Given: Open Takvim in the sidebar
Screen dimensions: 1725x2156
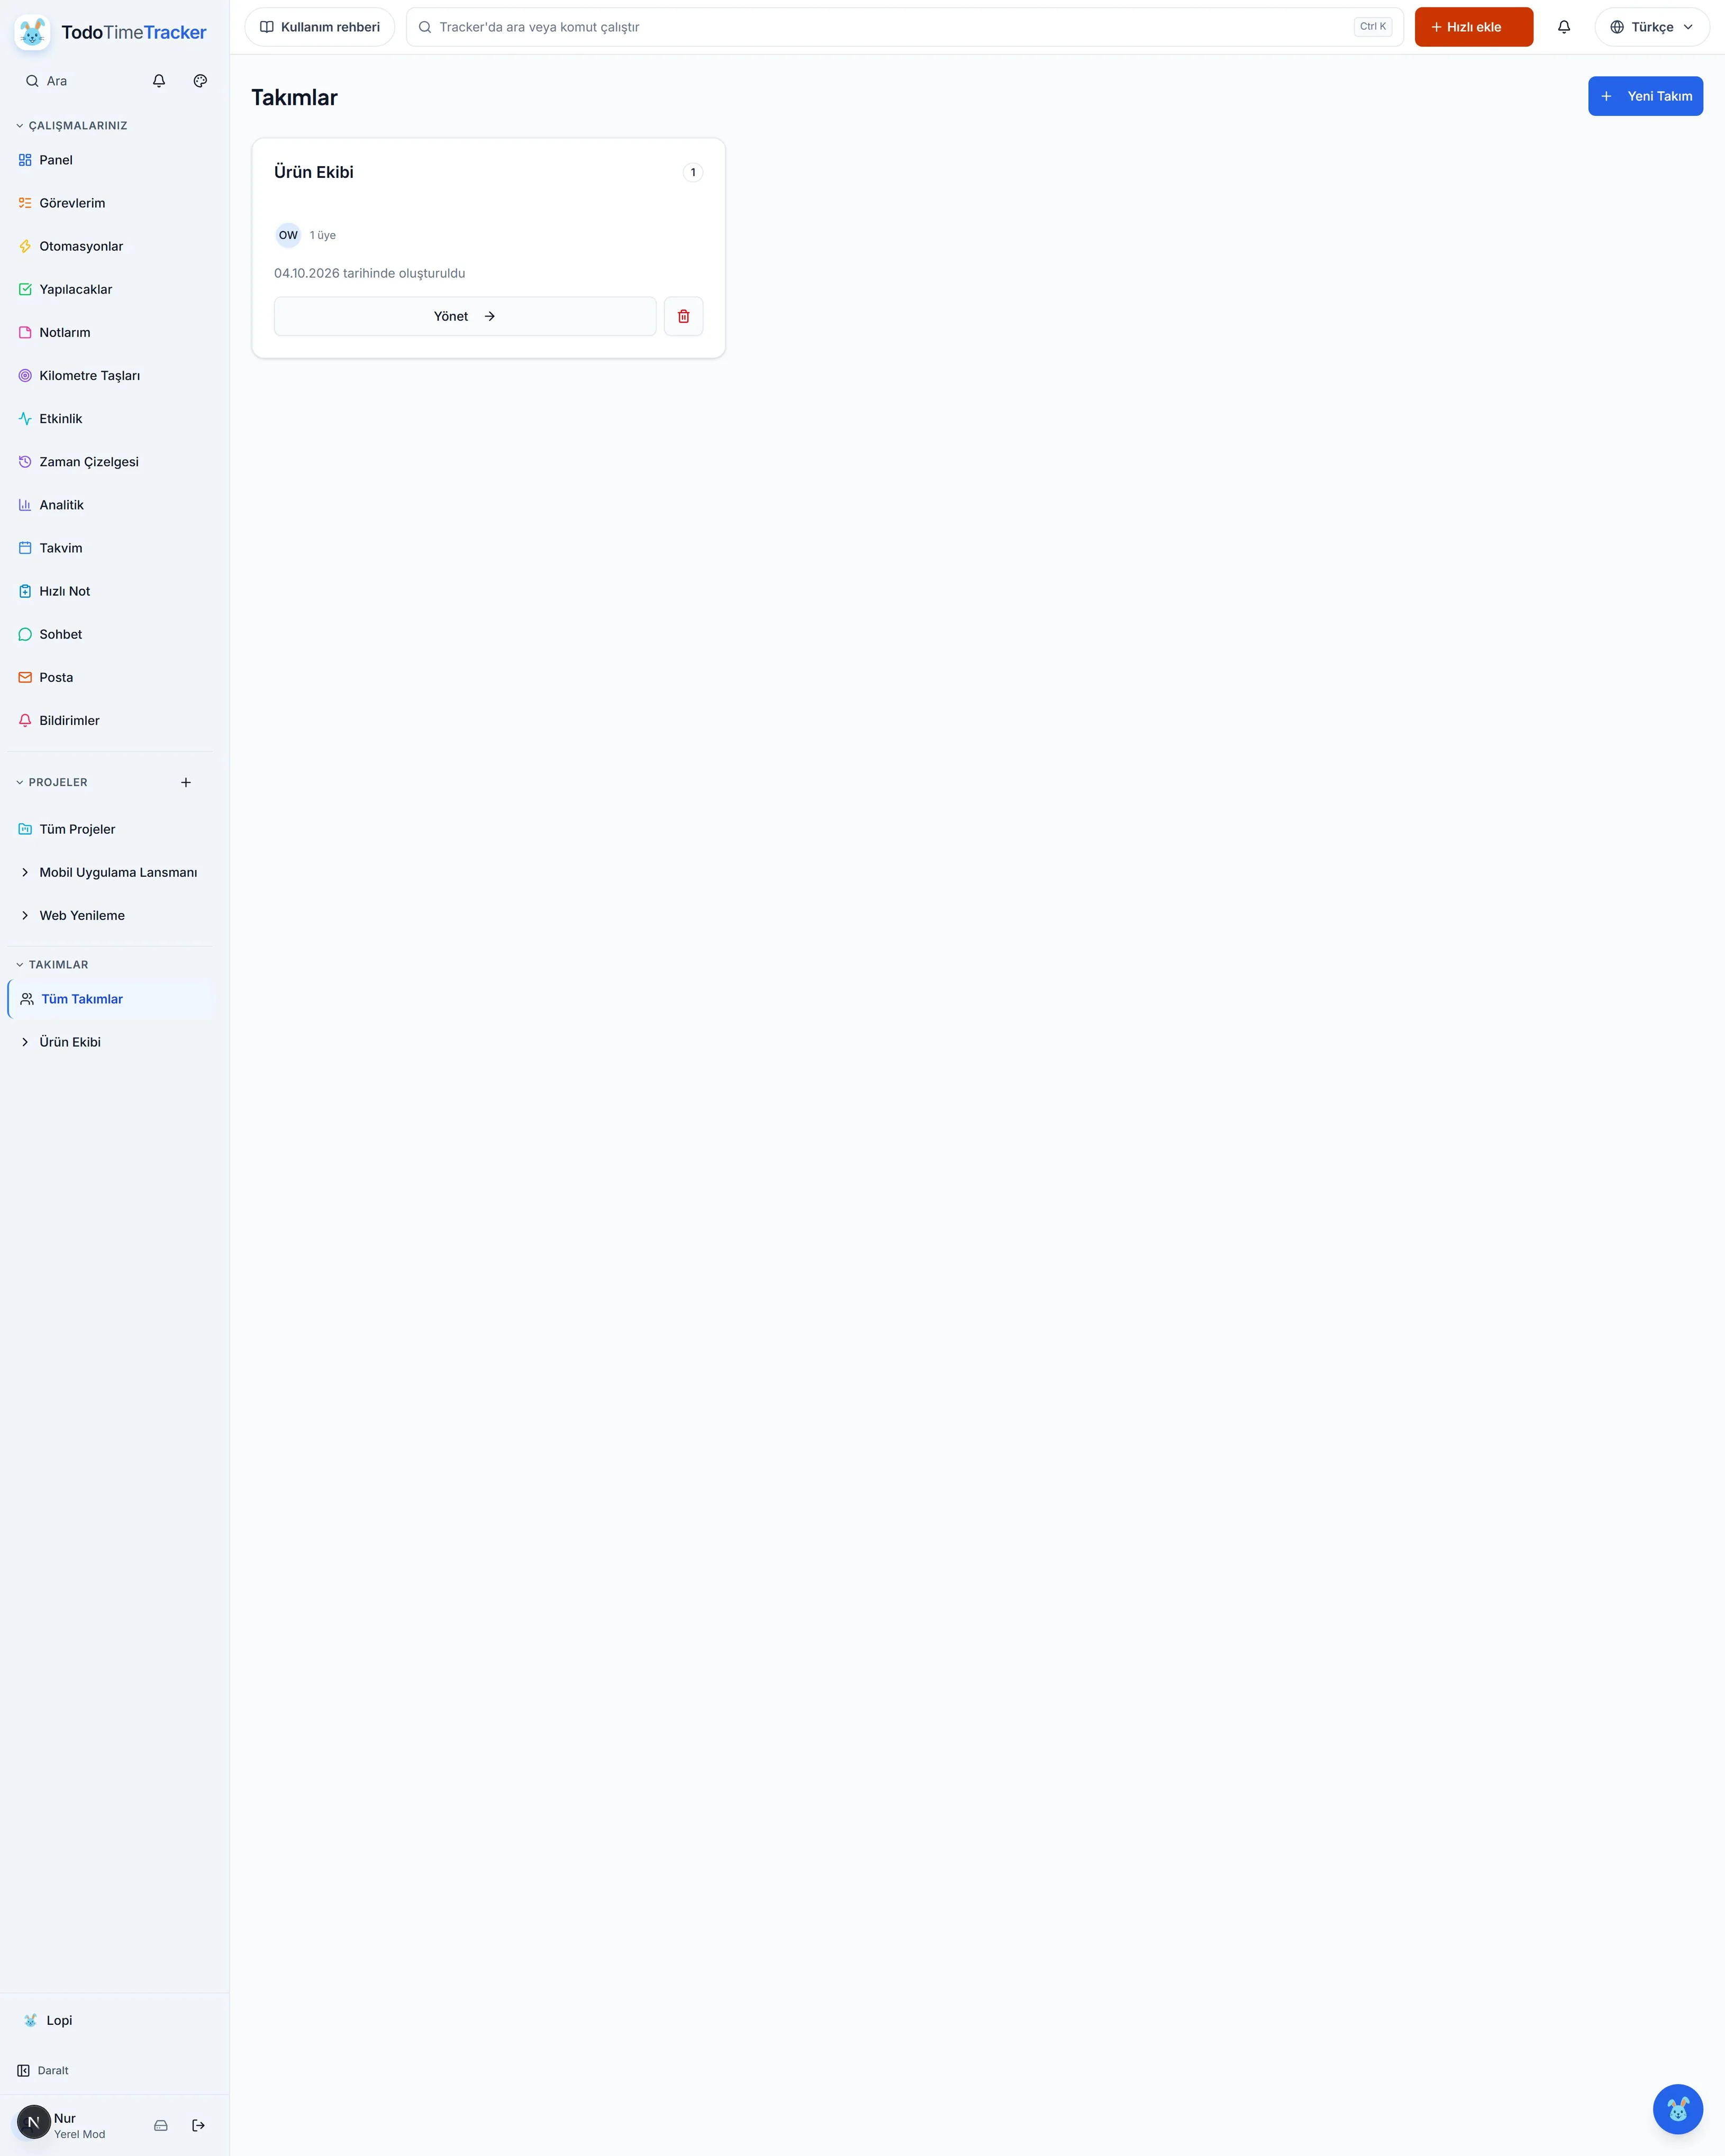Looking at the screenshot, I should click(111, 548).
